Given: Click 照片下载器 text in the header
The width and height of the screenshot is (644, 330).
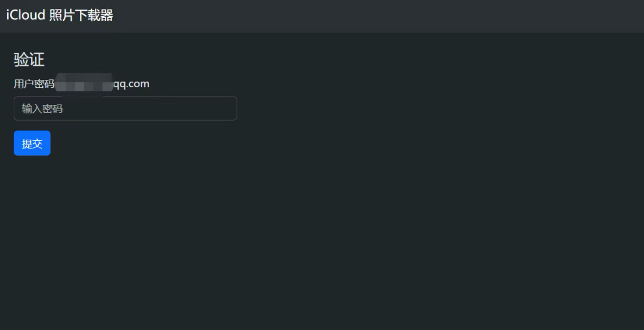Looking at the screenshot, I should click(x=81, y=16).
